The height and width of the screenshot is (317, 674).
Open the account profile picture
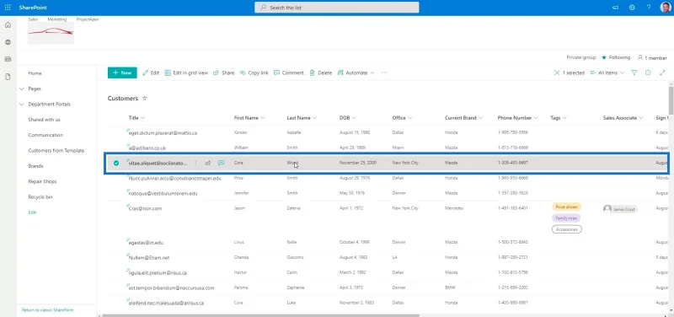666,8
